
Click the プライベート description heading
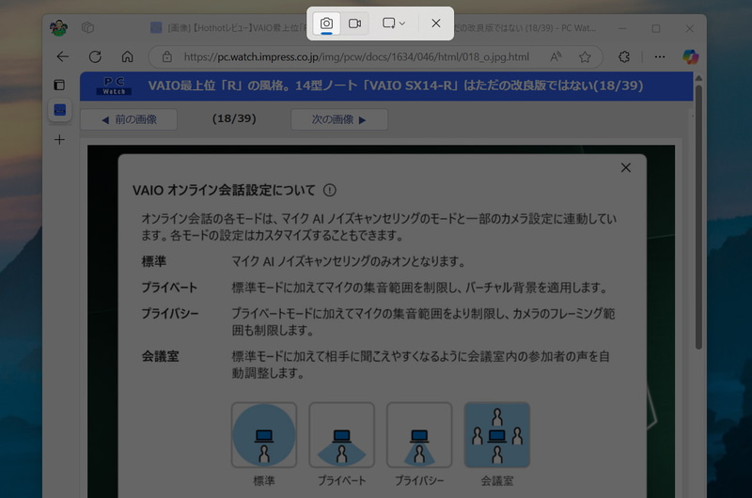coord(169,288)
